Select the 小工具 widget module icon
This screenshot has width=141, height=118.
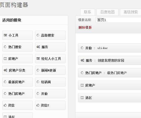(5, 35)
